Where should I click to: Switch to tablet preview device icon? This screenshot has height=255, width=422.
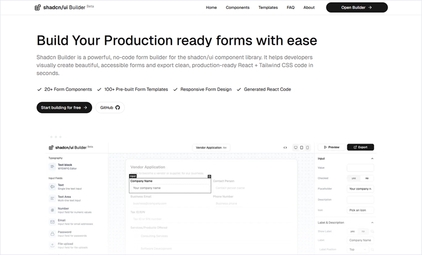tap(302, 148)
